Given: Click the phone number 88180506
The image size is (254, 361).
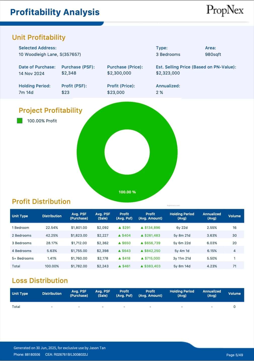Looking at the screenshot, I should [32, 354].
